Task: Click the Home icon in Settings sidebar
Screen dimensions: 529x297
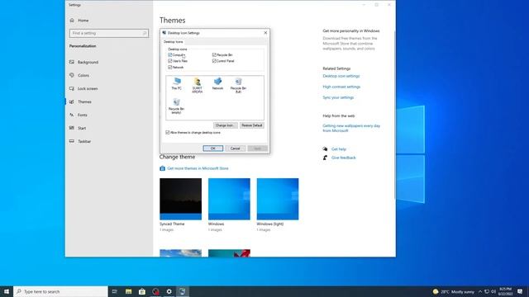Action: 72,20
